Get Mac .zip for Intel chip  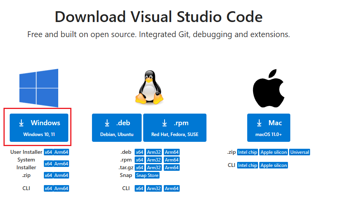tap(248, 152)
